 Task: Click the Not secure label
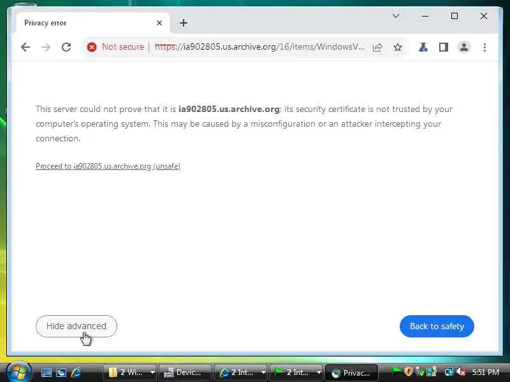tap(123, 46)
